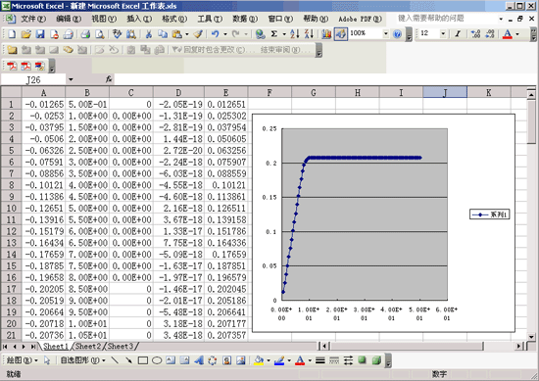Select the Arrow drawing tool
Viewport: 539px width, 381px height.
click(129, 360)
